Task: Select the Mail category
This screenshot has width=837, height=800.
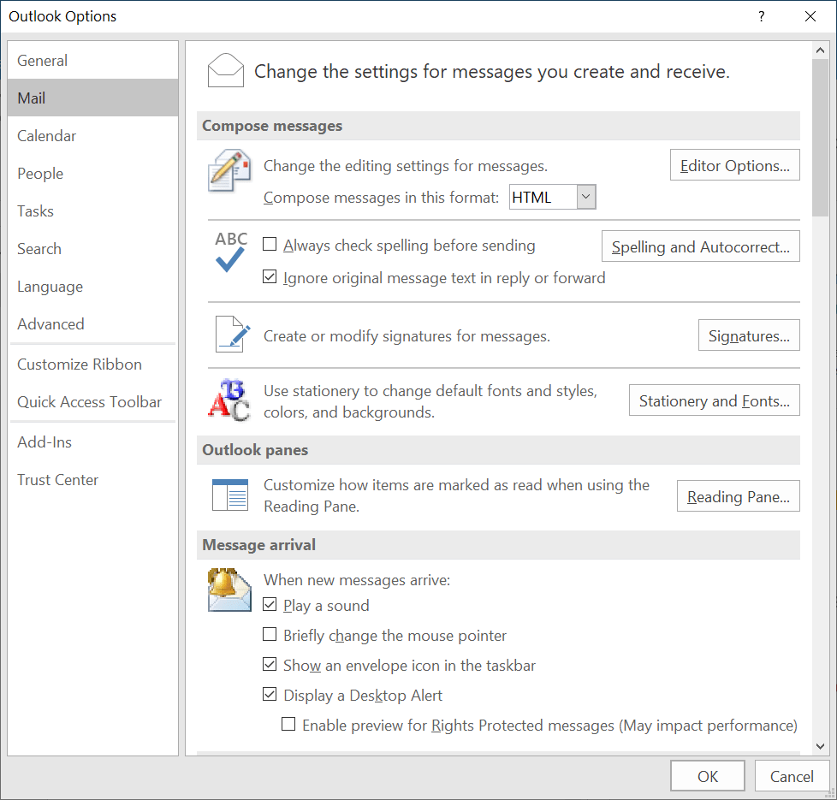Action: (x=93, y=98)
